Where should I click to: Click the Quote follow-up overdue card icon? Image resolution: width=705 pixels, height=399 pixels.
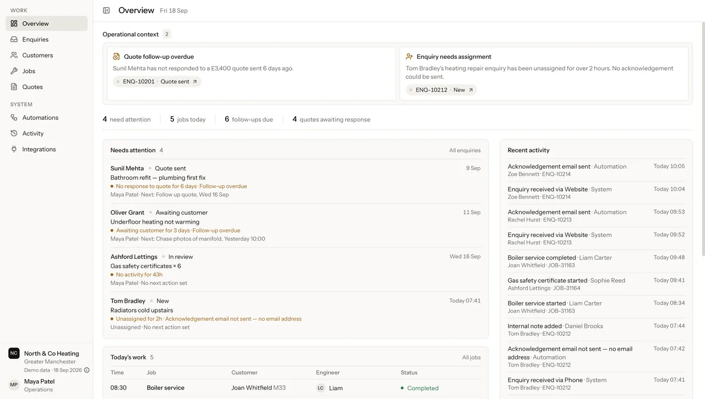click(x=116, y=57)
